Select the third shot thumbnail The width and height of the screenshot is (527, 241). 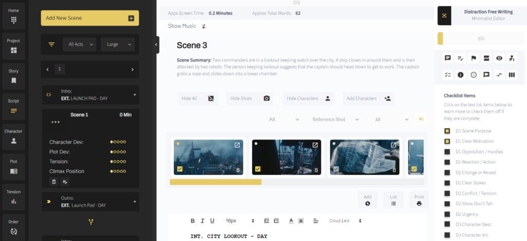point(364,157)
